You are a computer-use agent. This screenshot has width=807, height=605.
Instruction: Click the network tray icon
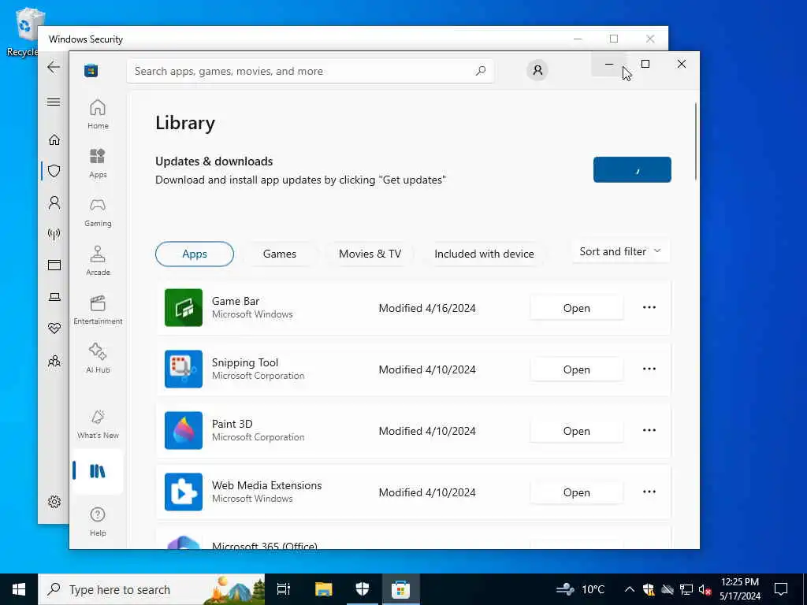pyautogui.click(x=686, y=589)
